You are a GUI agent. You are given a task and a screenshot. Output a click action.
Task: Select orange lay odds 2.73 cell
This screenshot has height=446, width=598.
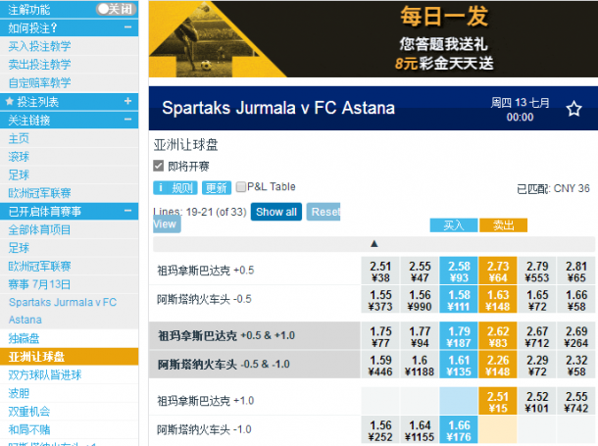click(498, 271)
